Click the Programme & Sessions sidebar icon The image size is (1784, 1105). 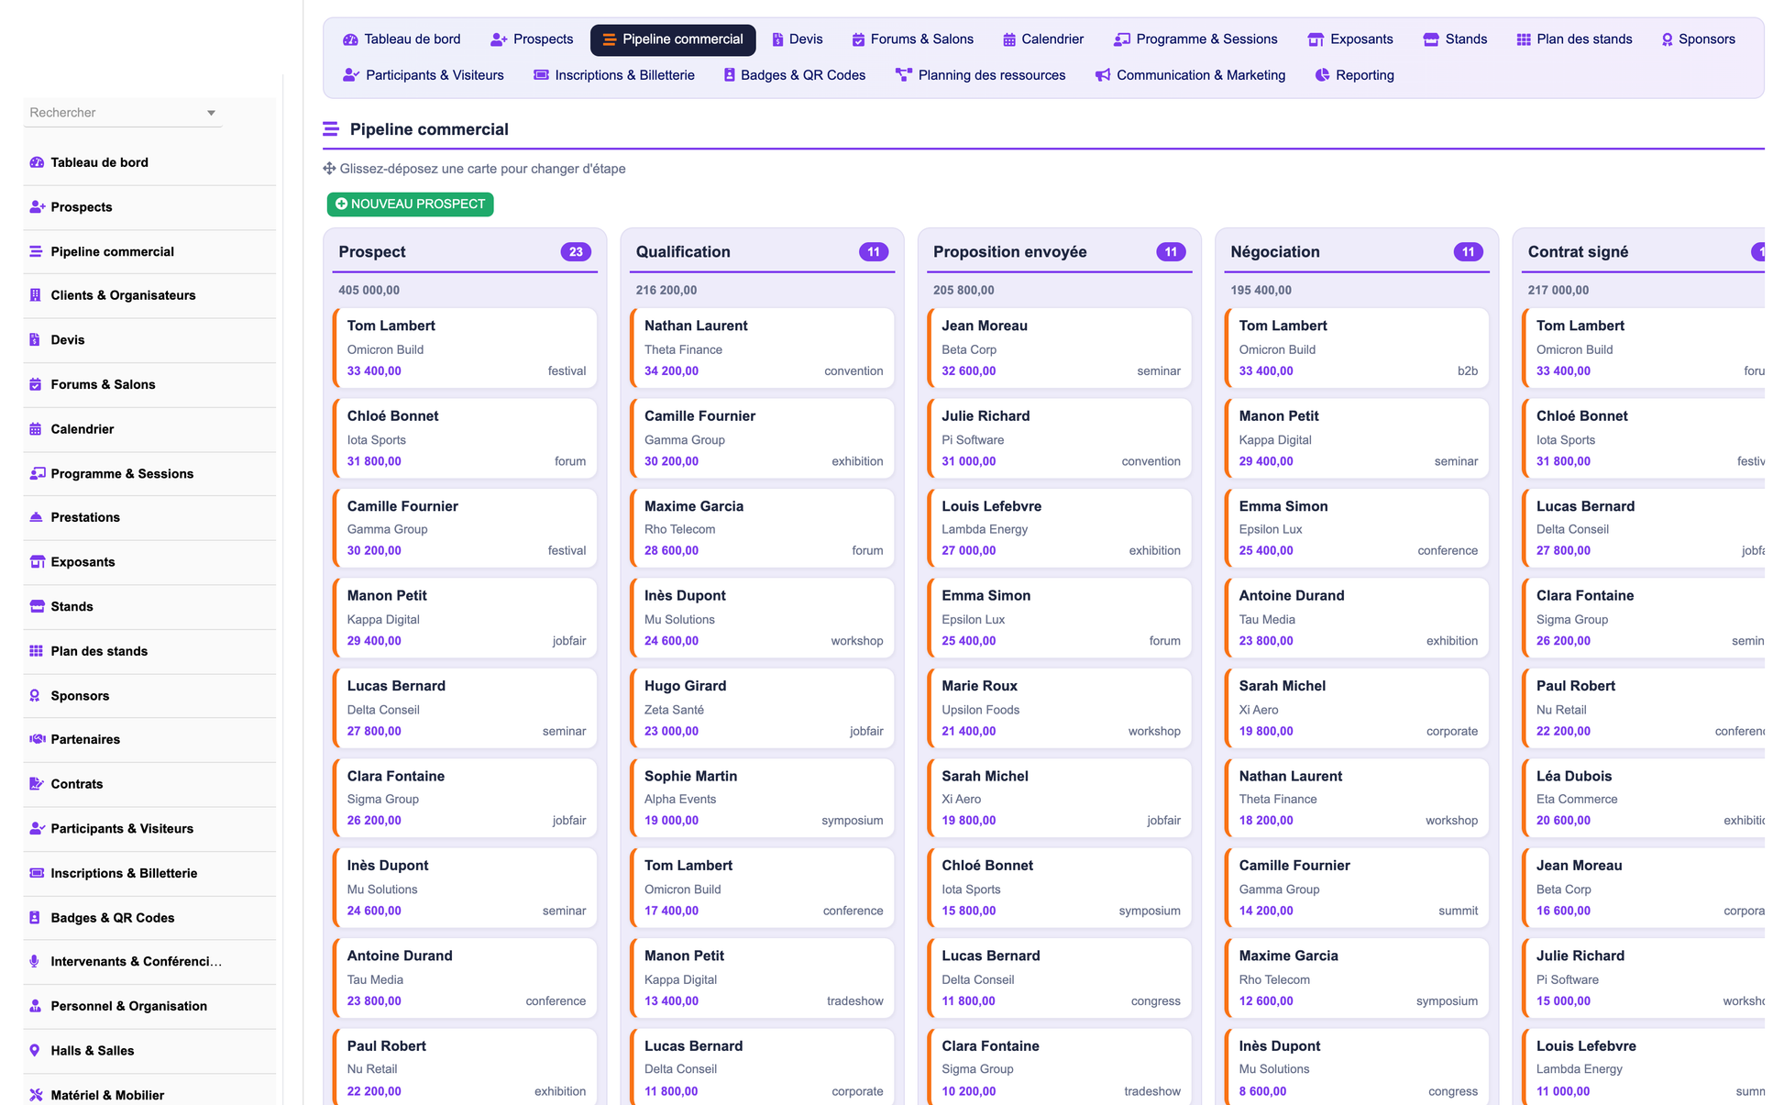pyautogui.click(x=38, y=473)
